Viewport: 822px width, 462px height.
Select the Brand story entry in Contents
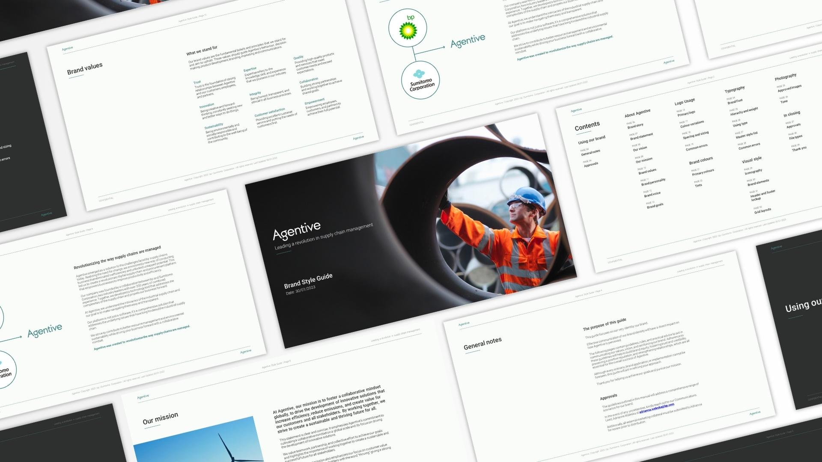point(635,126)
